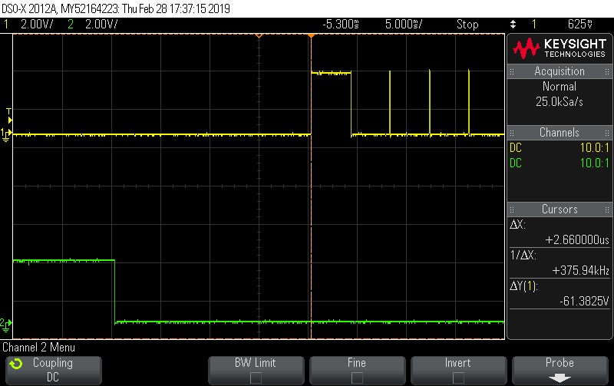Select the orange vertical X cursor line
Screen dimensions: 614x386
[310, 192]
